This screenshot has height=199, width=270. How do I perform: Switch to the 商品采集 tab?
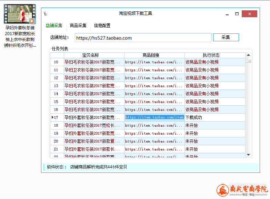78,25
